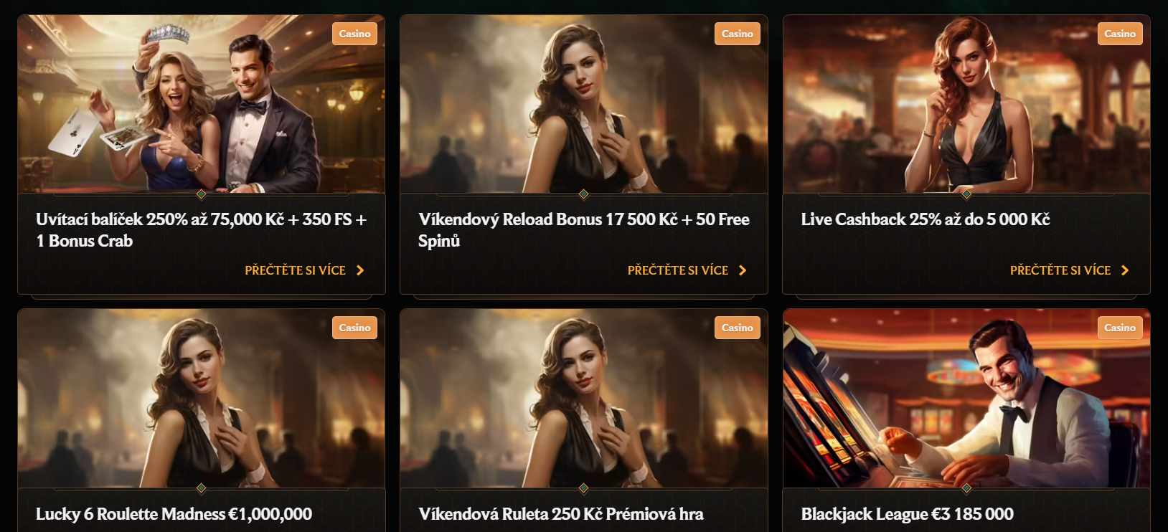The image size is (1168, 532).
Task: Click Casino badge on Uvítací balíček image
Action: [354, 34]
